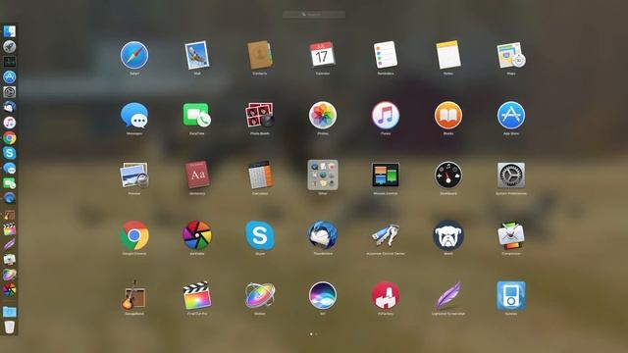Screen dimensions: 628x353
Task: Open the Syncios app
Action: pyautogui.click(x=511, y=295)
